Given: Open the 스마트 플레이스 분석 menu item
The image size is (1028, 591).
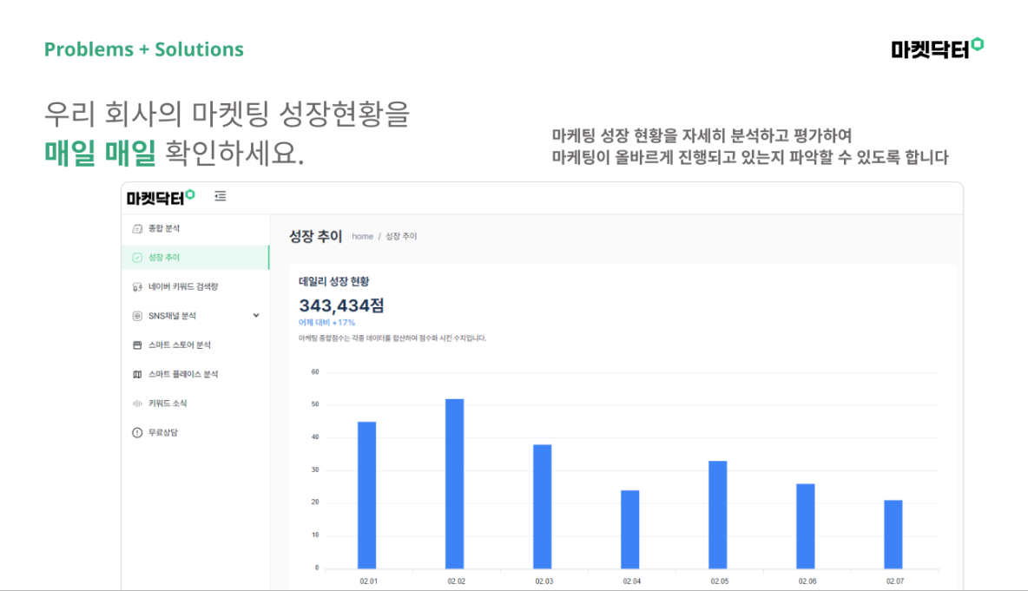Looking at the screenshot, I should coord(195,374).
